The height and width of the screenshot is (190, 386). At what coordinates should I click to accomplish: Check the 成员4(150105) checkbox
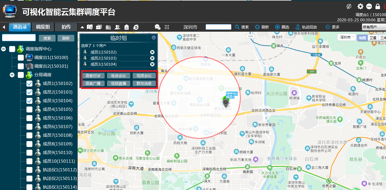[x=29, y=109]
